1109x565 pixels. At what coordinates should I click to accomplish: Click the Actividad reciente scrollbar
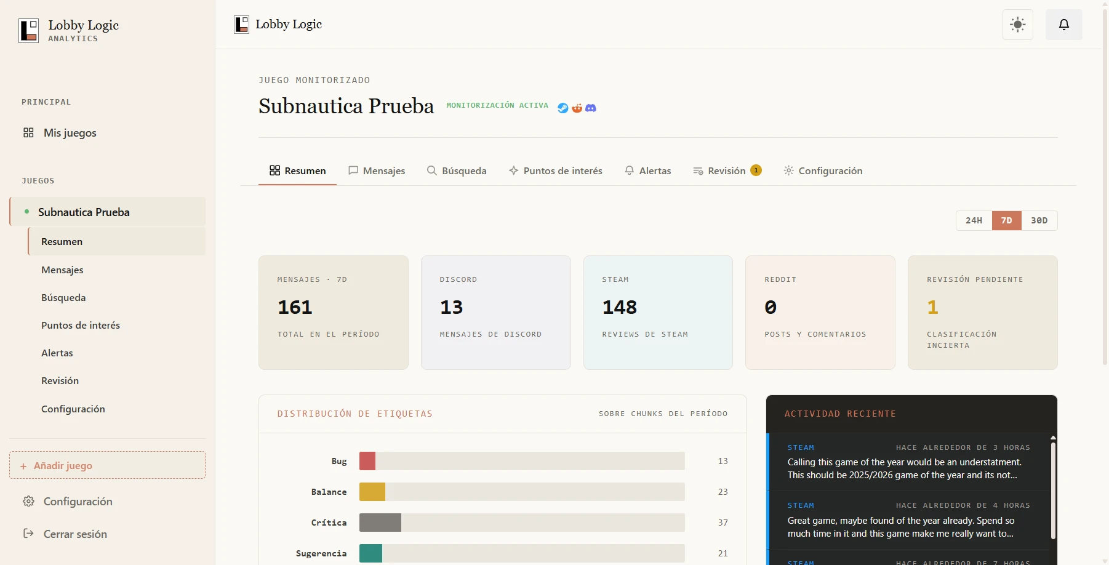pos(1053,491)
